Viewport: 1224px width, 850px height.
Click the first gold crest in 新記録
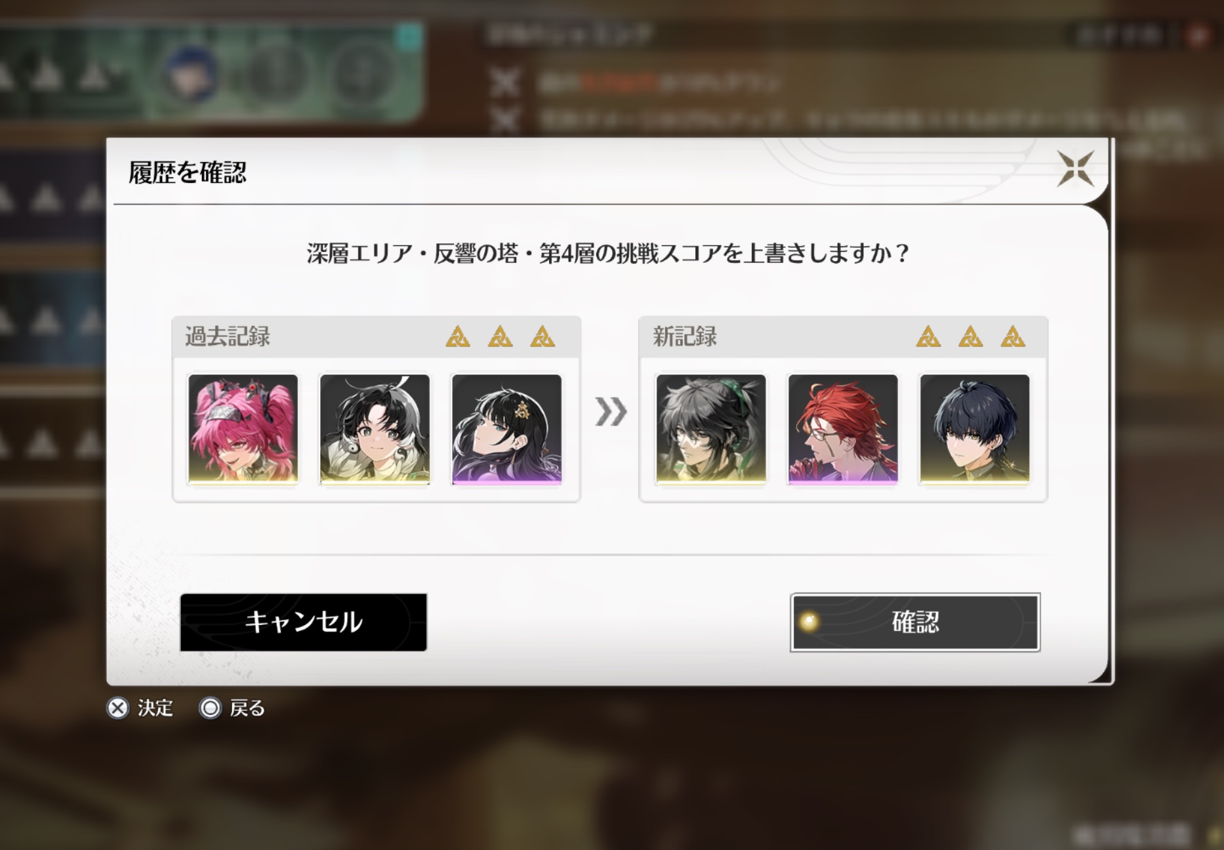[x=928, y=336]
